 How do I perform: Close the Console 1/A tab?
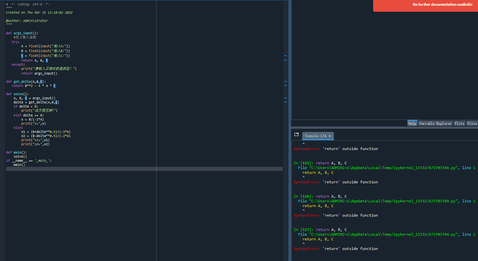330,136
